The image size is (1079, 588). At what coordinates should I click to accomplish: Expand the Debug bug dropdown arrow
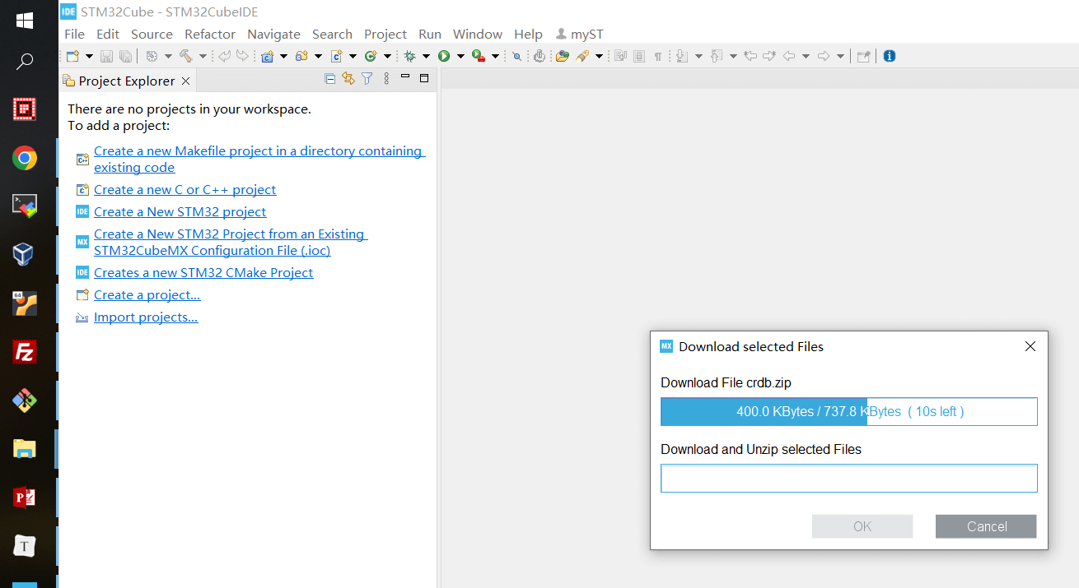(x=426, y=56)
